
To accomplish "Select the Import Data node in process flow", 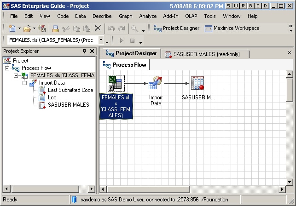I will click(x=156, y=84).
